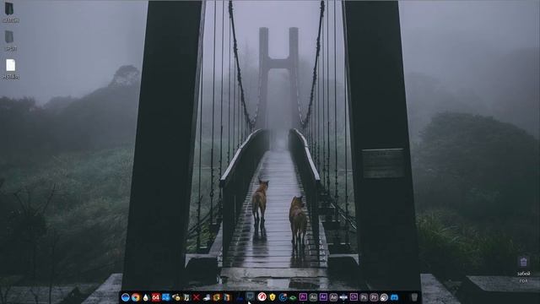This screenshot has width=540, height=304.
Task: Open Adobe Character Animator (Ch) in dock
Action: click(x=354, y=297)
